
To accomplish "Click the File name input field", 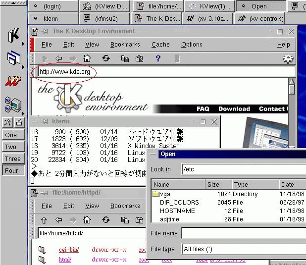I will pos(244,233).
